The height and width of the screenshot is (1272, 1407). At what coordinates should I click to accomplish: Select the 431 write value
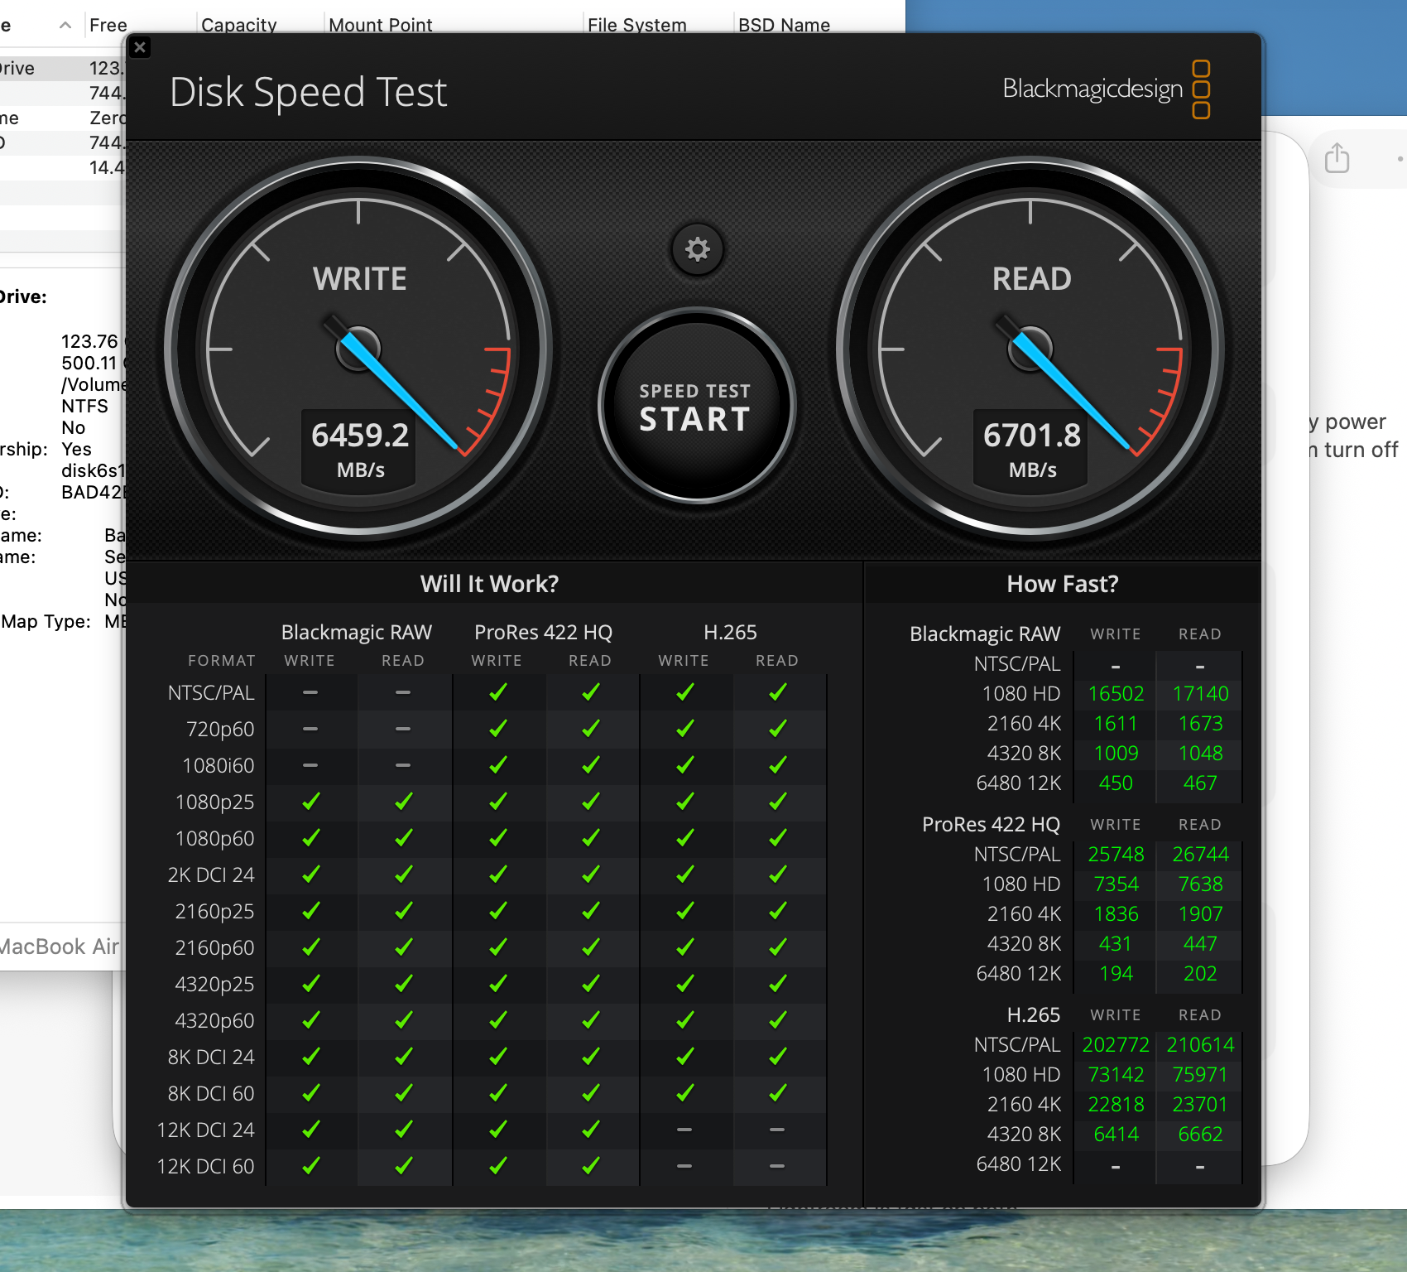[1116, 944]
